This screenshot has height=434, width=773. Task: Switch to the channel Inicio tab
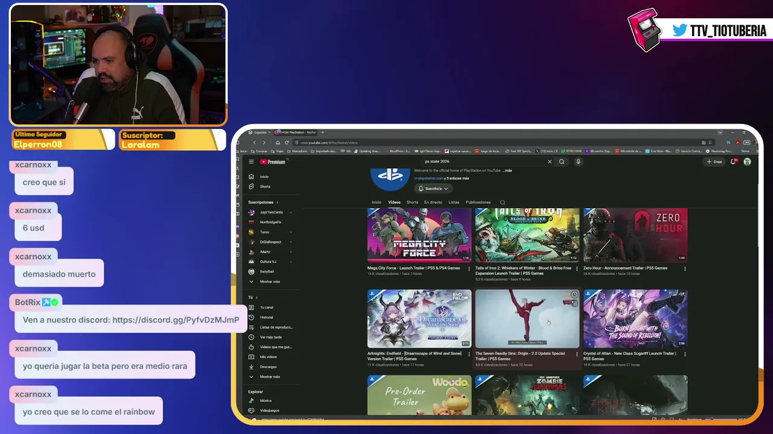click(x=376, y=203)
